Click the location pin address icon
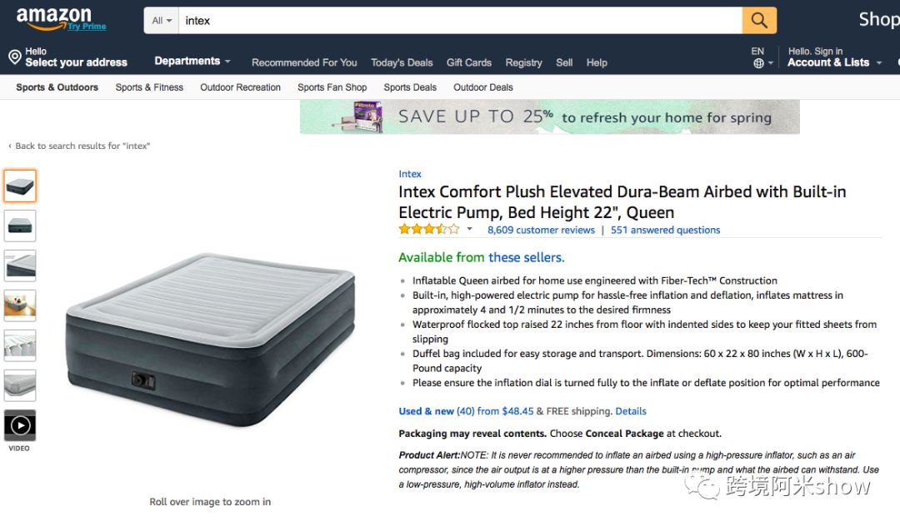900x526 pixels. (14, 57)
